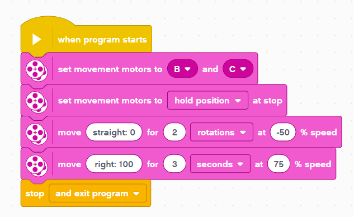This screenshot has width=354, height=217.
Task: Open the motor C port dropdown
Action: coord(238,69)
